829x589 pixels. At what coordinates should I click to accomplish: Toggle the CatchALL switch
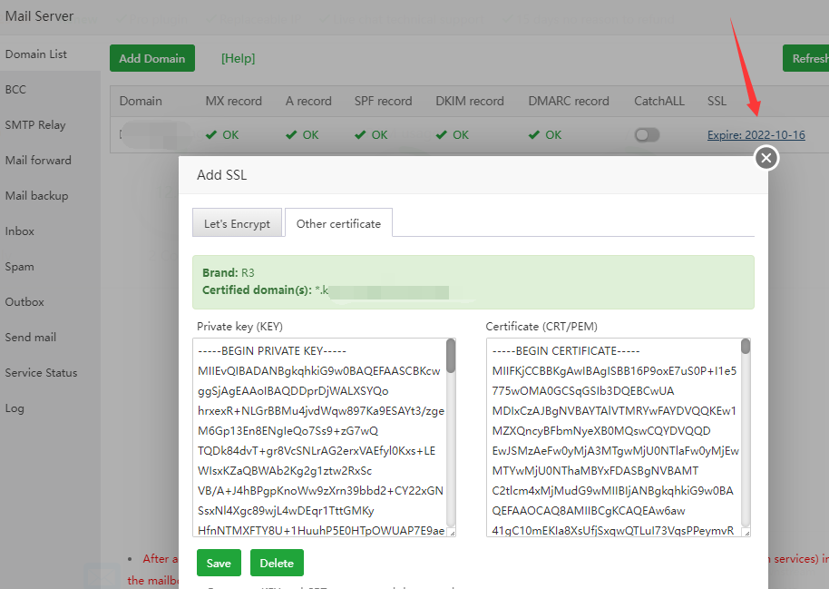pos(647,135)
